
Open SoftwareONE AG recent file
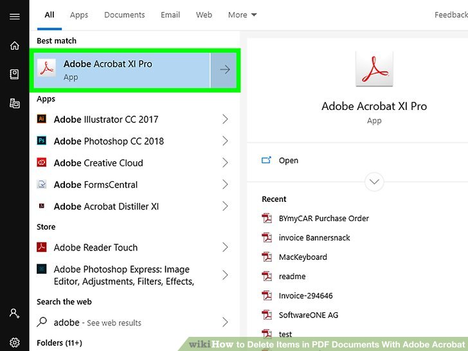click(x=309, y=315)
